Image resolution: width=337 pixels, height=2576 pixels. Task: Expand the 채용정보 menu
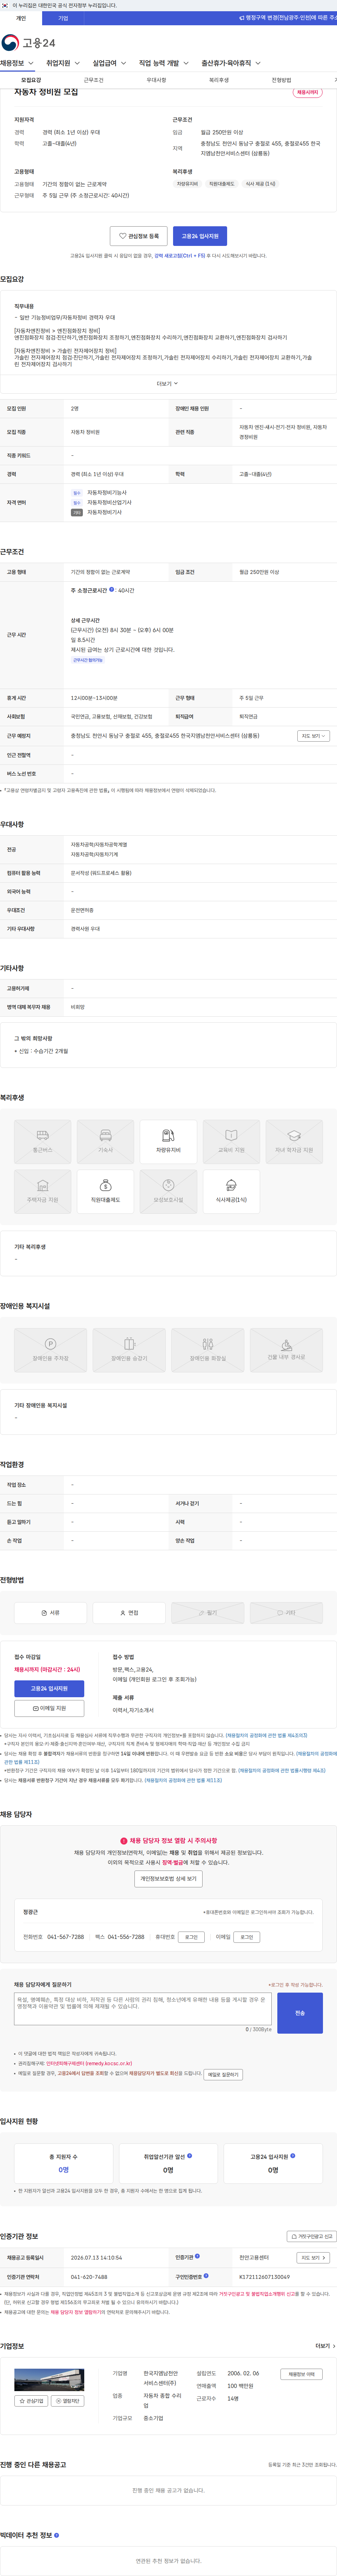17,63
